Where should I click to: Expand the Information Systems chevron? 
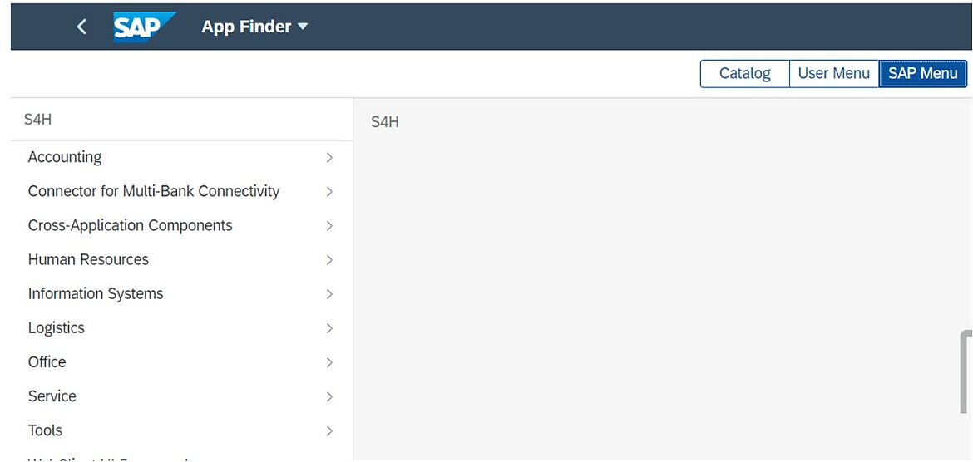coord(329,294)
